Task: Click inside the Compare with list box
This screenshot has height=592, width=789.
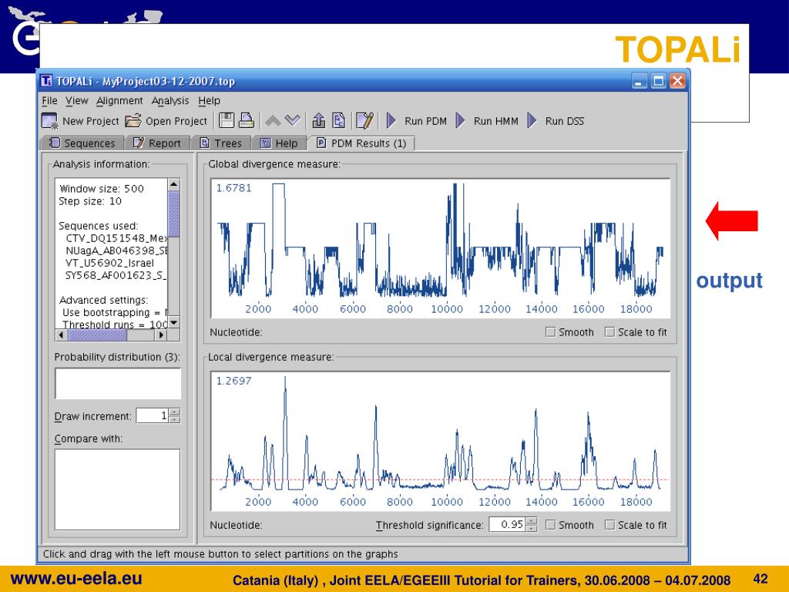Action: 117,489
